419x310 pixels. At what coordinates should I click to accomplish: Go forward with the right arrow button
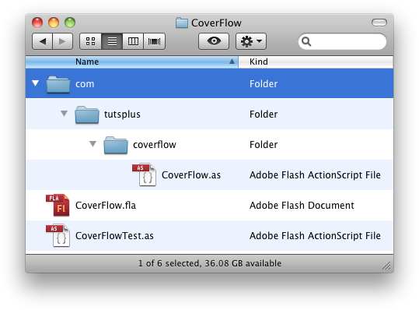tap(62, 41)
